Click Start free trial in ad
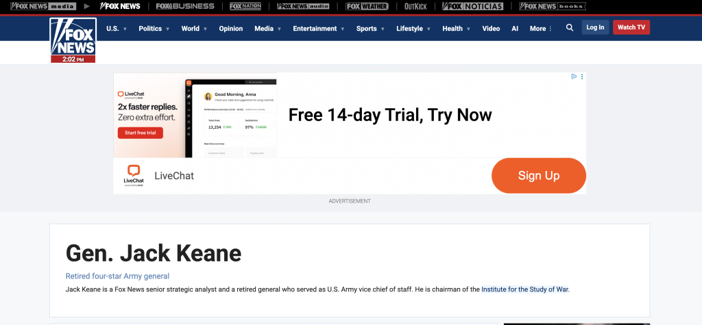This screenshot has width=702, height=325. pos(140,133)
